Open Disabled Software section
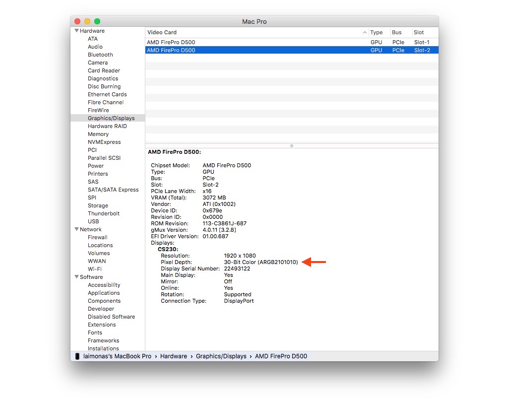The image size is (509, 401). click(111, 317)
